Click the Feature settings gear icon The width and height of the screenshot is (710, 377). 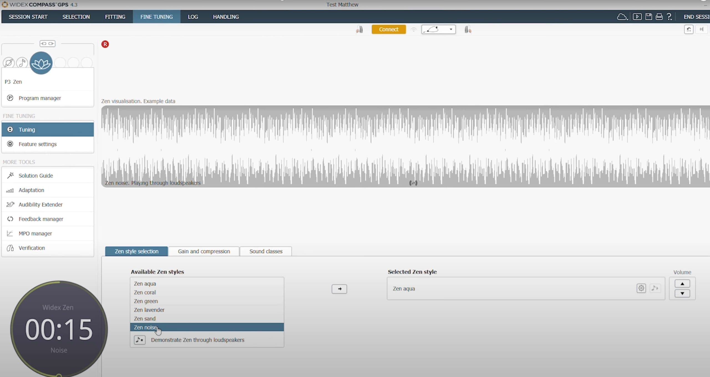(10, 144)
